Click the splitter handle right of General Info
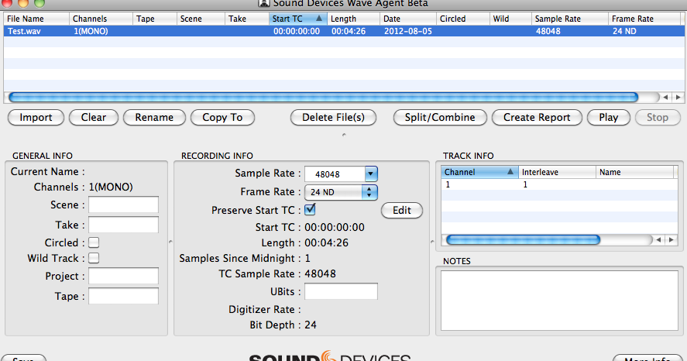Viewport: 687px width, 361px height. [x=170, y=242]
